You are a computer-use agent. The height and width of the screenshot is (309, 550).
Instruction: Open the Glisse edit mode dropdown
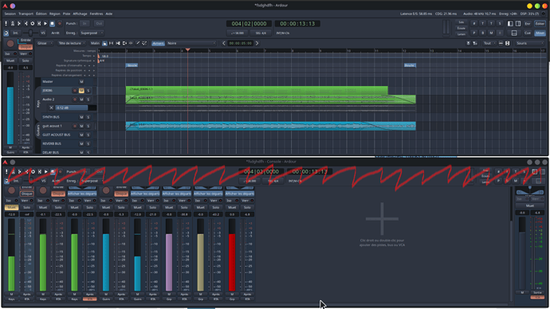tap(45, 43)
